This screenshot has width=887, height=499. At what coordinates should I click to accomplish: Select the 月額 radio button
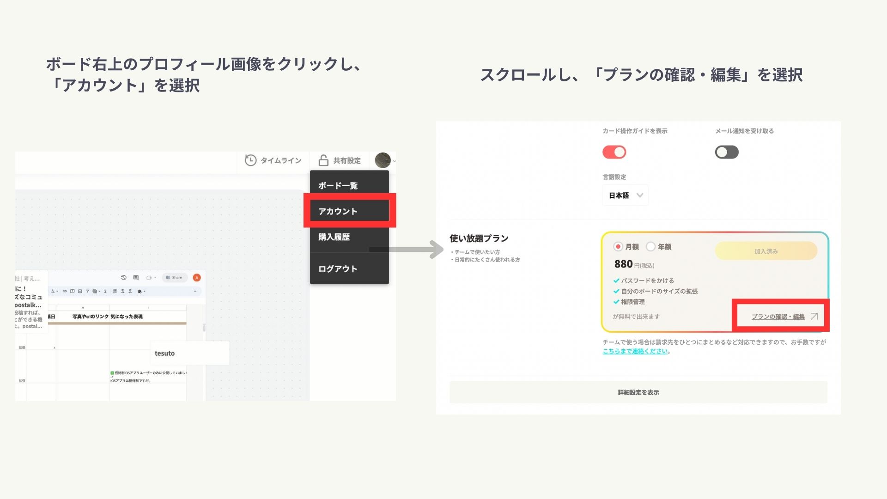point(618,247)
